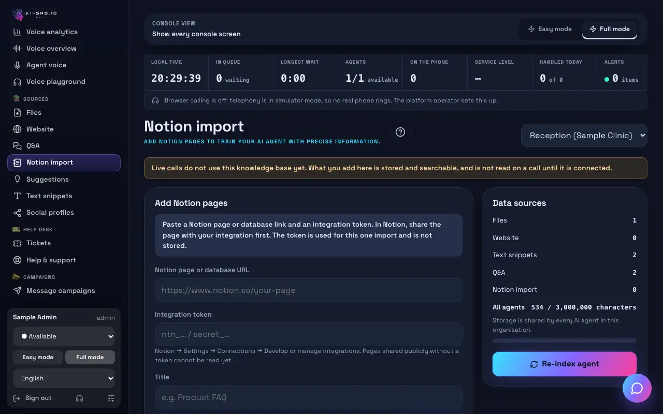Click the Website globe icon
Screen dimensions: 663x414
[17, 129]
